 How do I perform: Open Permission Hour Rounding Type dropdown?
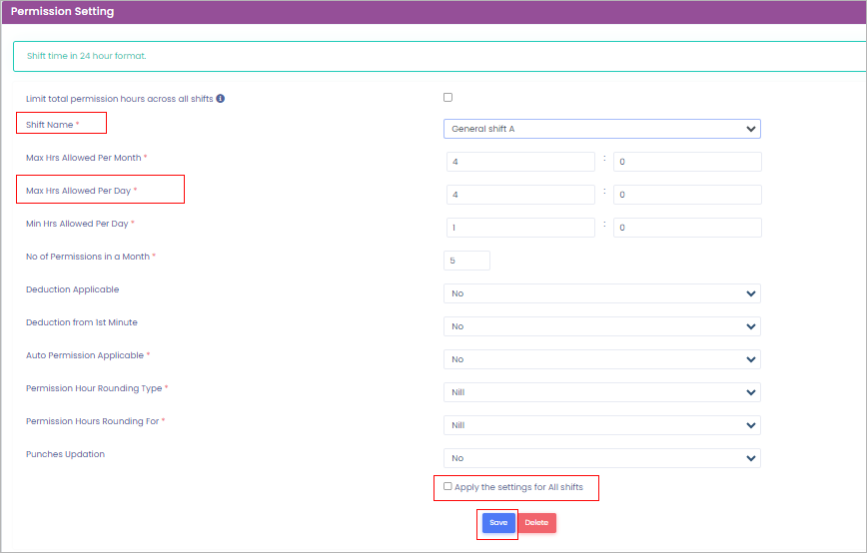tap(601, 392)
